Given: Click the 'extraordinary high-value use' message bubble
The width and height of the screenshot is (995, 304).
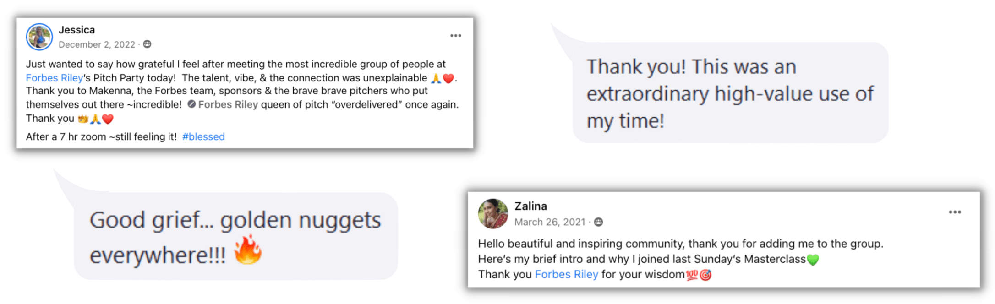Looking at the screenshot, I should click(730, 93).
